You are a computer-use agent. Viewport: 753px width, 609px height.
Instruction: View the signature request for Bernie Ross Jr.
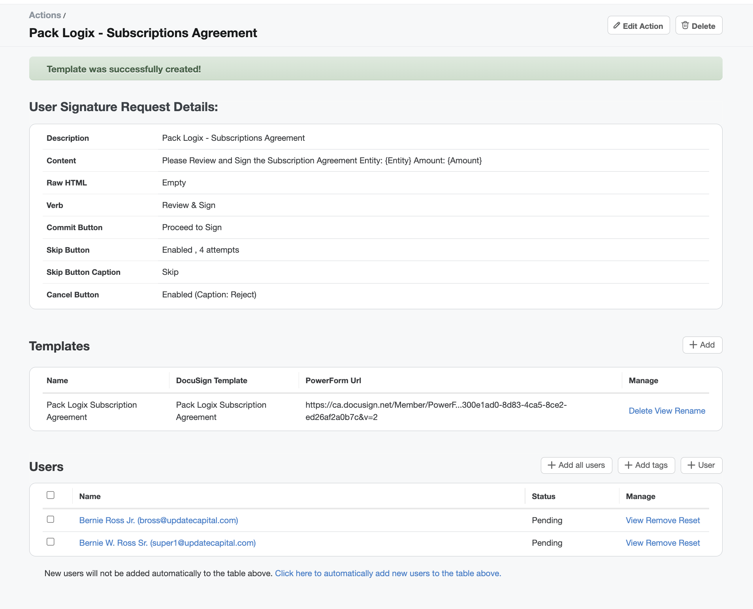[x=634, y=520]
